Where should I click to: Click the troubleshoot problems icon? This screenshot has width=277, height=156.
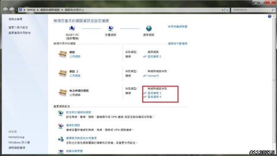pyautogui.click(x=61, y=152)
